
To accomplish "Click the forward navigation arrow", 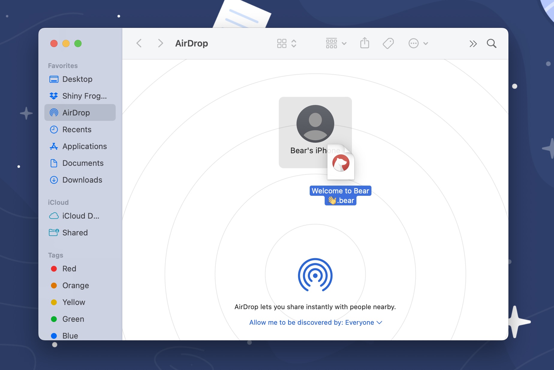I will 160,43.
